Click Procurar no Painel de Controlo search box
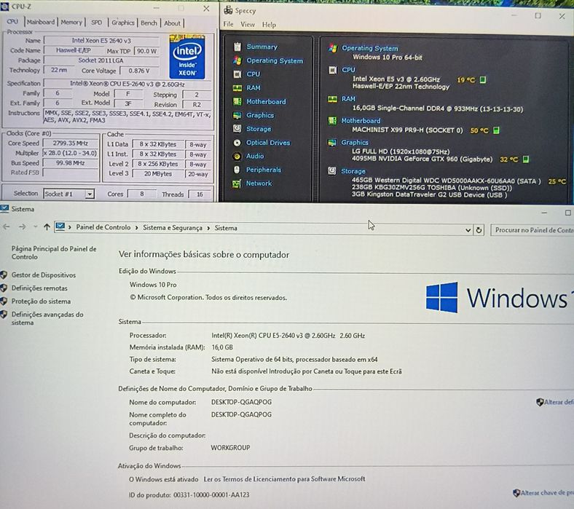Viewport: 574px width, 509px height. (x=532, y=230)
